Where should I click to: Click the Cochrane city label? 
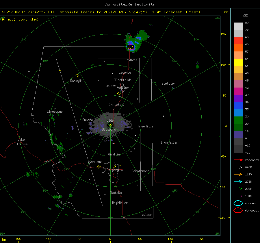pyautogui.click(x=94, y=162)
